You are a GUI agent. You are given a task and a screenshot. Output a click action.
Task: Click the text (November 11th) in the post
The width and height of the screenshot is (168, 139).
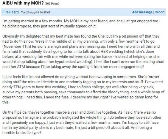[x=17, y=47]
